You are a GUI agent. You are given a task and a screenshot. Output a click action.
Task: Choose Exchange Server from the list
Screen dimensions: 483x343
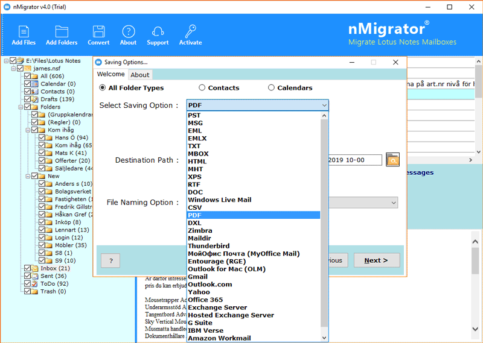254,307
